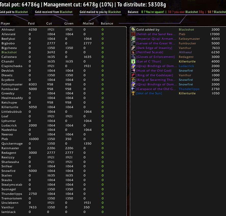Select the Fatboymaster player row
Viewport: 226px width, 216px height.
tap(63, 84)
